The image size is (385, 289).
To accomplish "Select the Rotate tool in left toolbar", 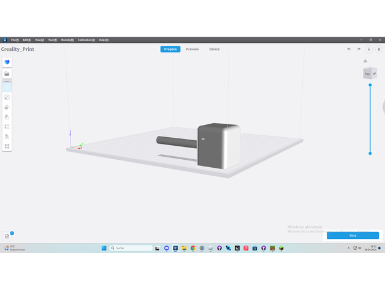I will pos(7,107).
